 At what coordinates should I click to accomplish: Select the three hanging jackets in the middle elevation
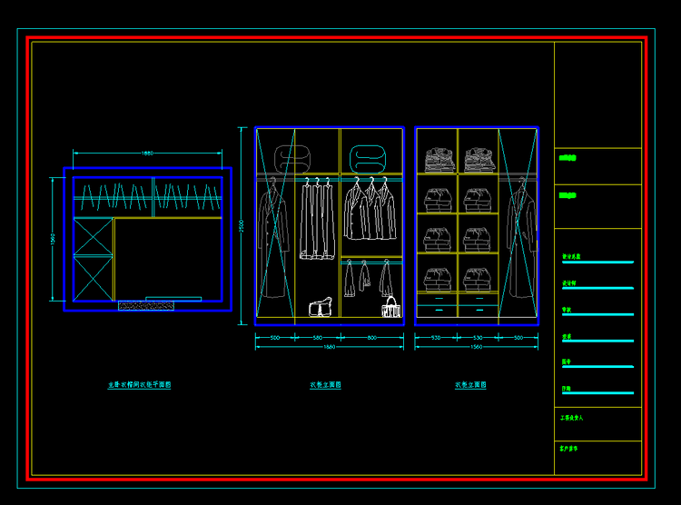click(370, 208)
